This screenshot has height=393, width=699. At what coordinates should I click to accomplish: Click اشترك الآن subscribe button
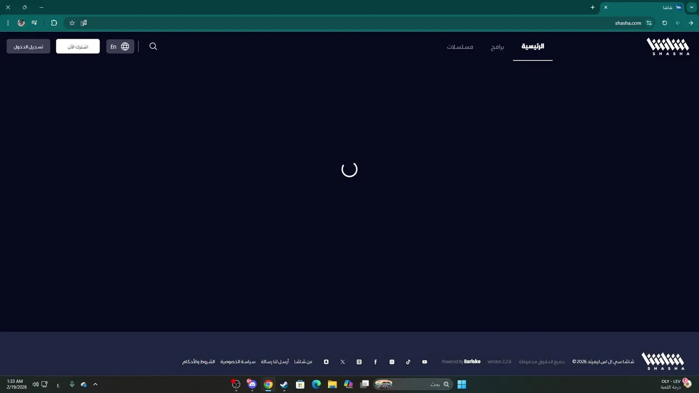coord(78,46)
